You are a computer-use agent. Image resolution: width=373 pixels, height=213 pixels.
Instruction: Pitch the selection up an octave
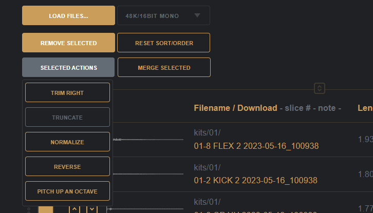click(x=67, y=191)
